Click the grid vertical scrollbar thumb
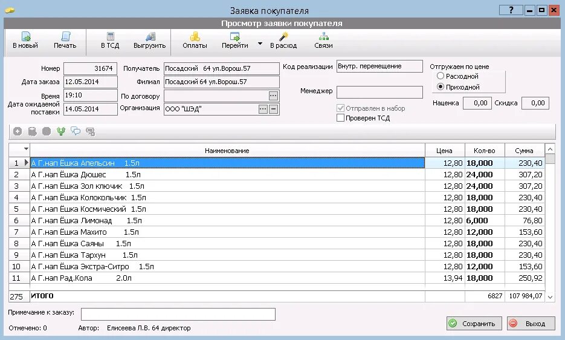 pyautogui.click(x=550, y=159)
